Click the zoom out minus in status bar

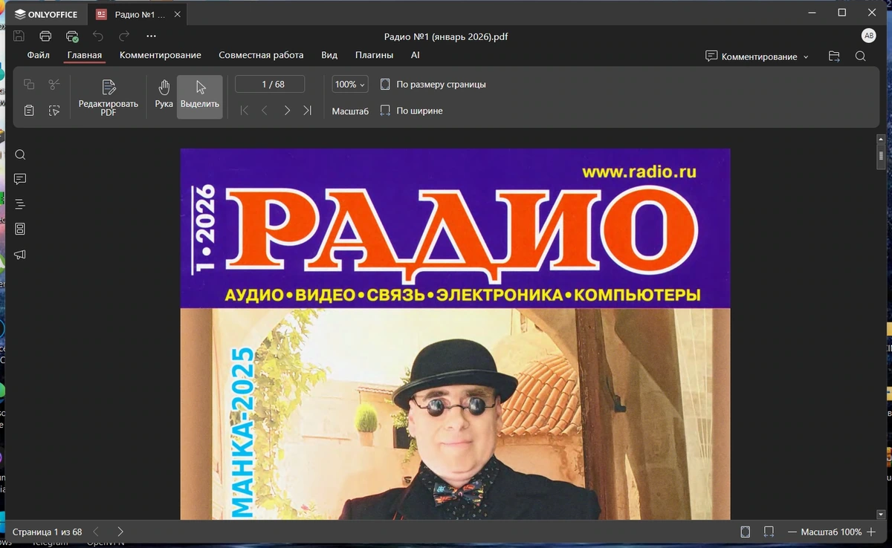(792, 532)
